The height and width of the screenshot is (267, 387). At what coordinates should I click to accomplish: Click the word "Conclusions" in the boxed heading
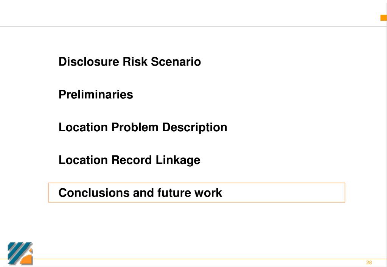click(x=94, y=193)
